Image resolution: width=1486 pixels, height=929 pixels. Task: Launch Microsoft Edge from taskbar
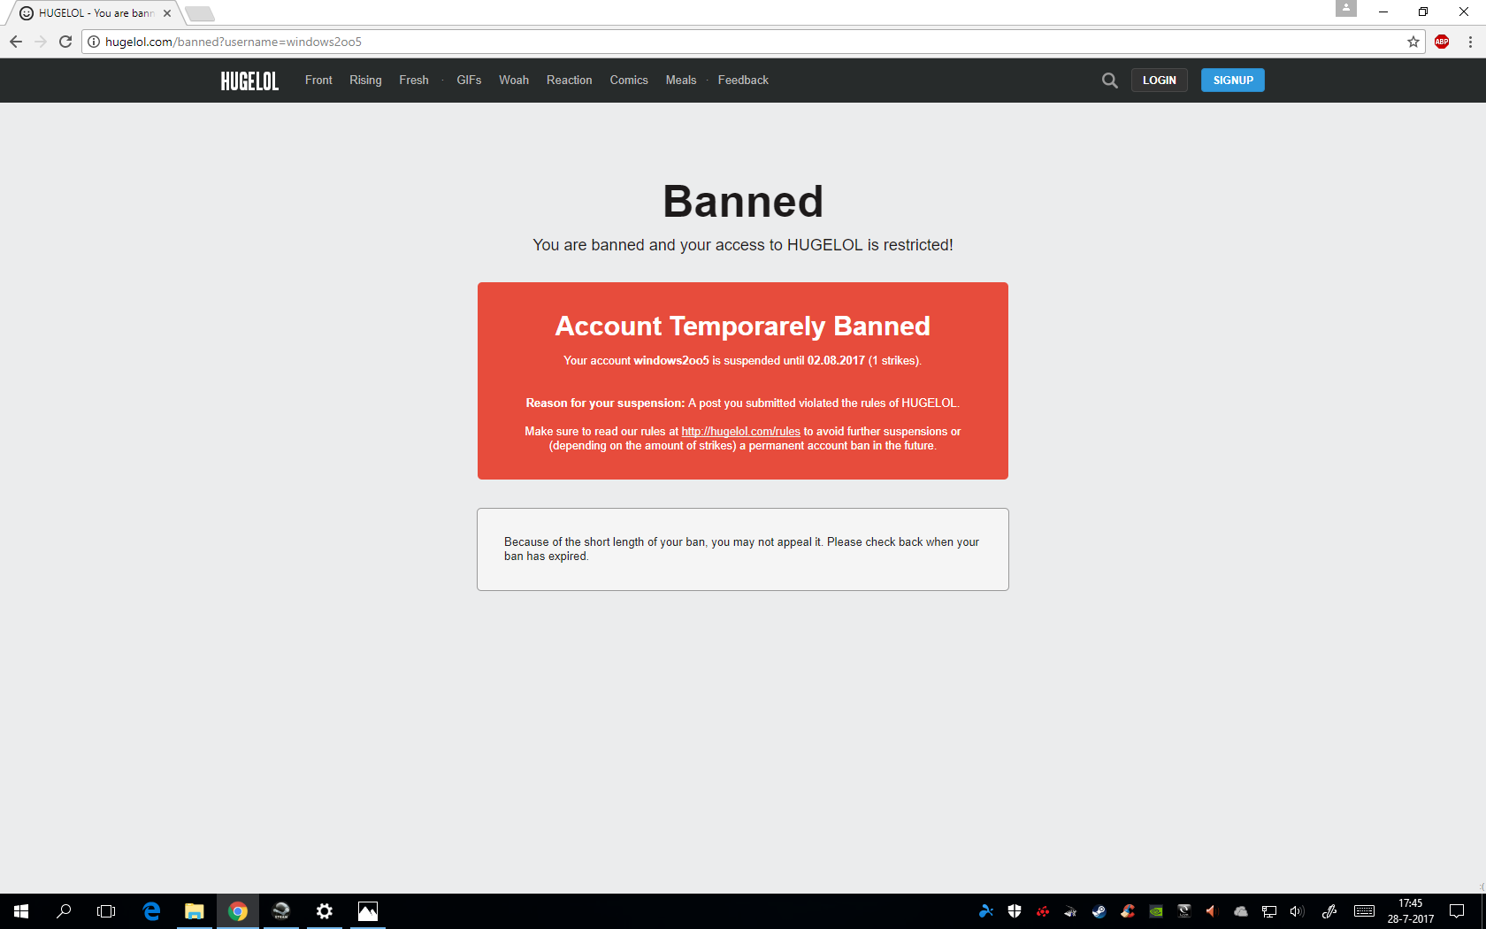click(x=151, y=911)
